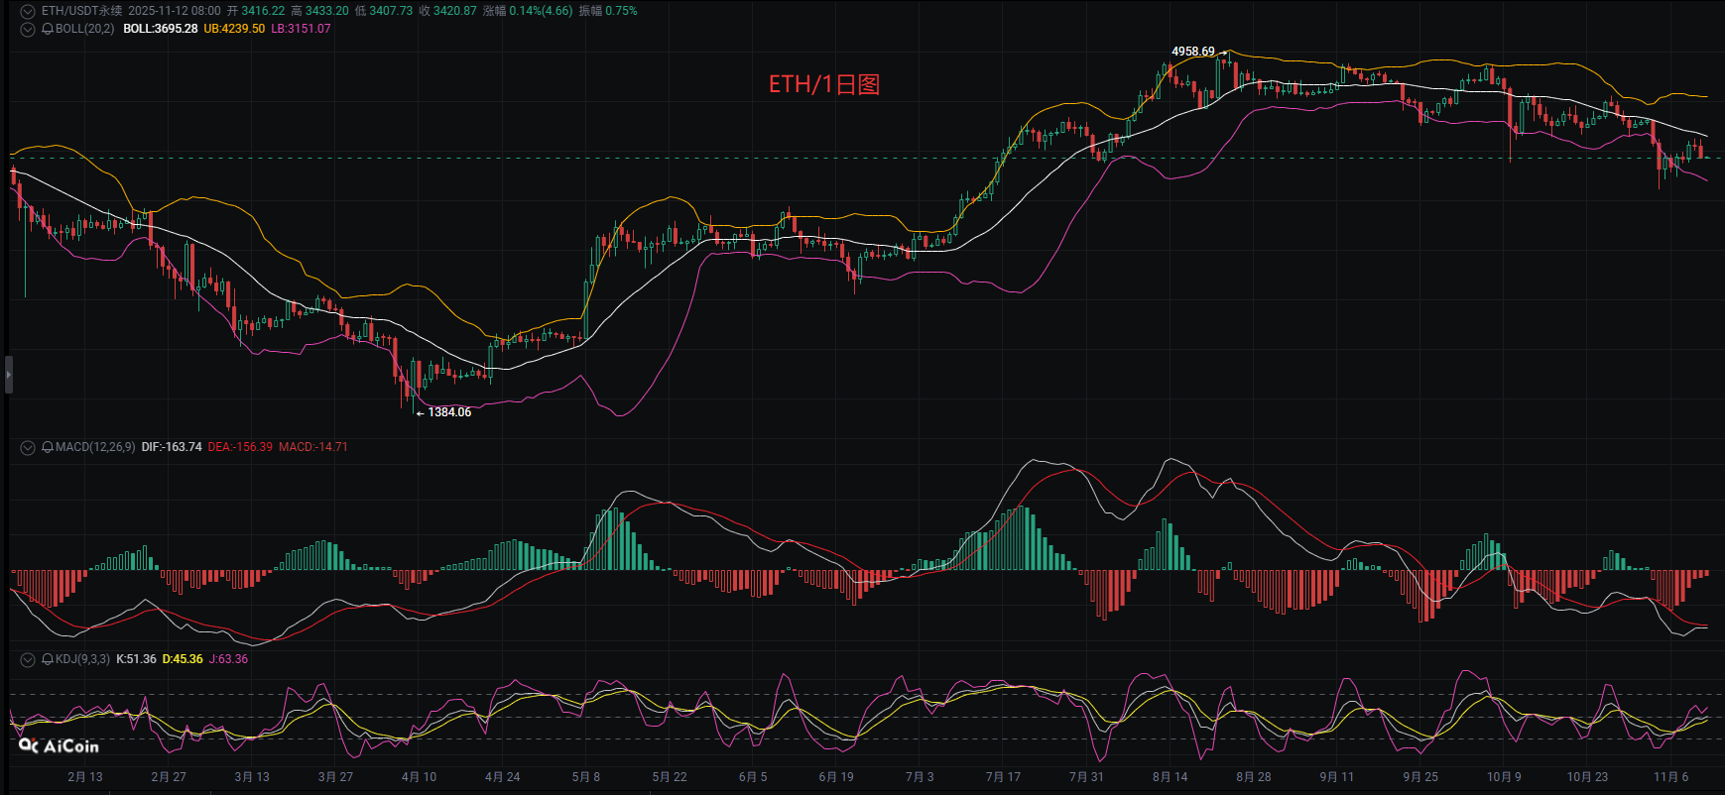Click the ETH/USDT永续 pair name

coord(81,11)
